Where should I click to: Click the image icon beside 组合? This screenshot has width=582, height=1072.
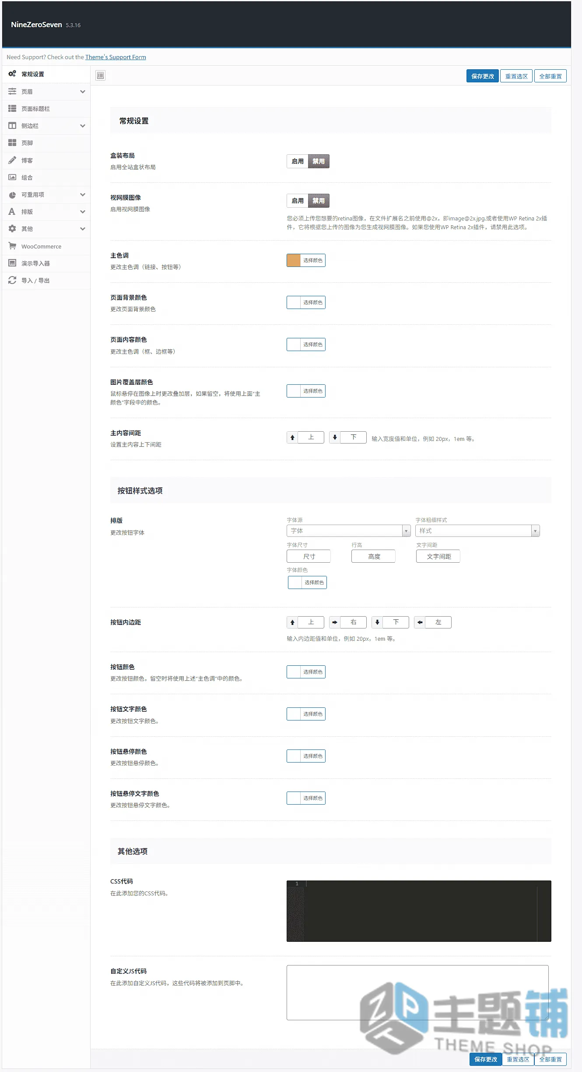[12, 177]
